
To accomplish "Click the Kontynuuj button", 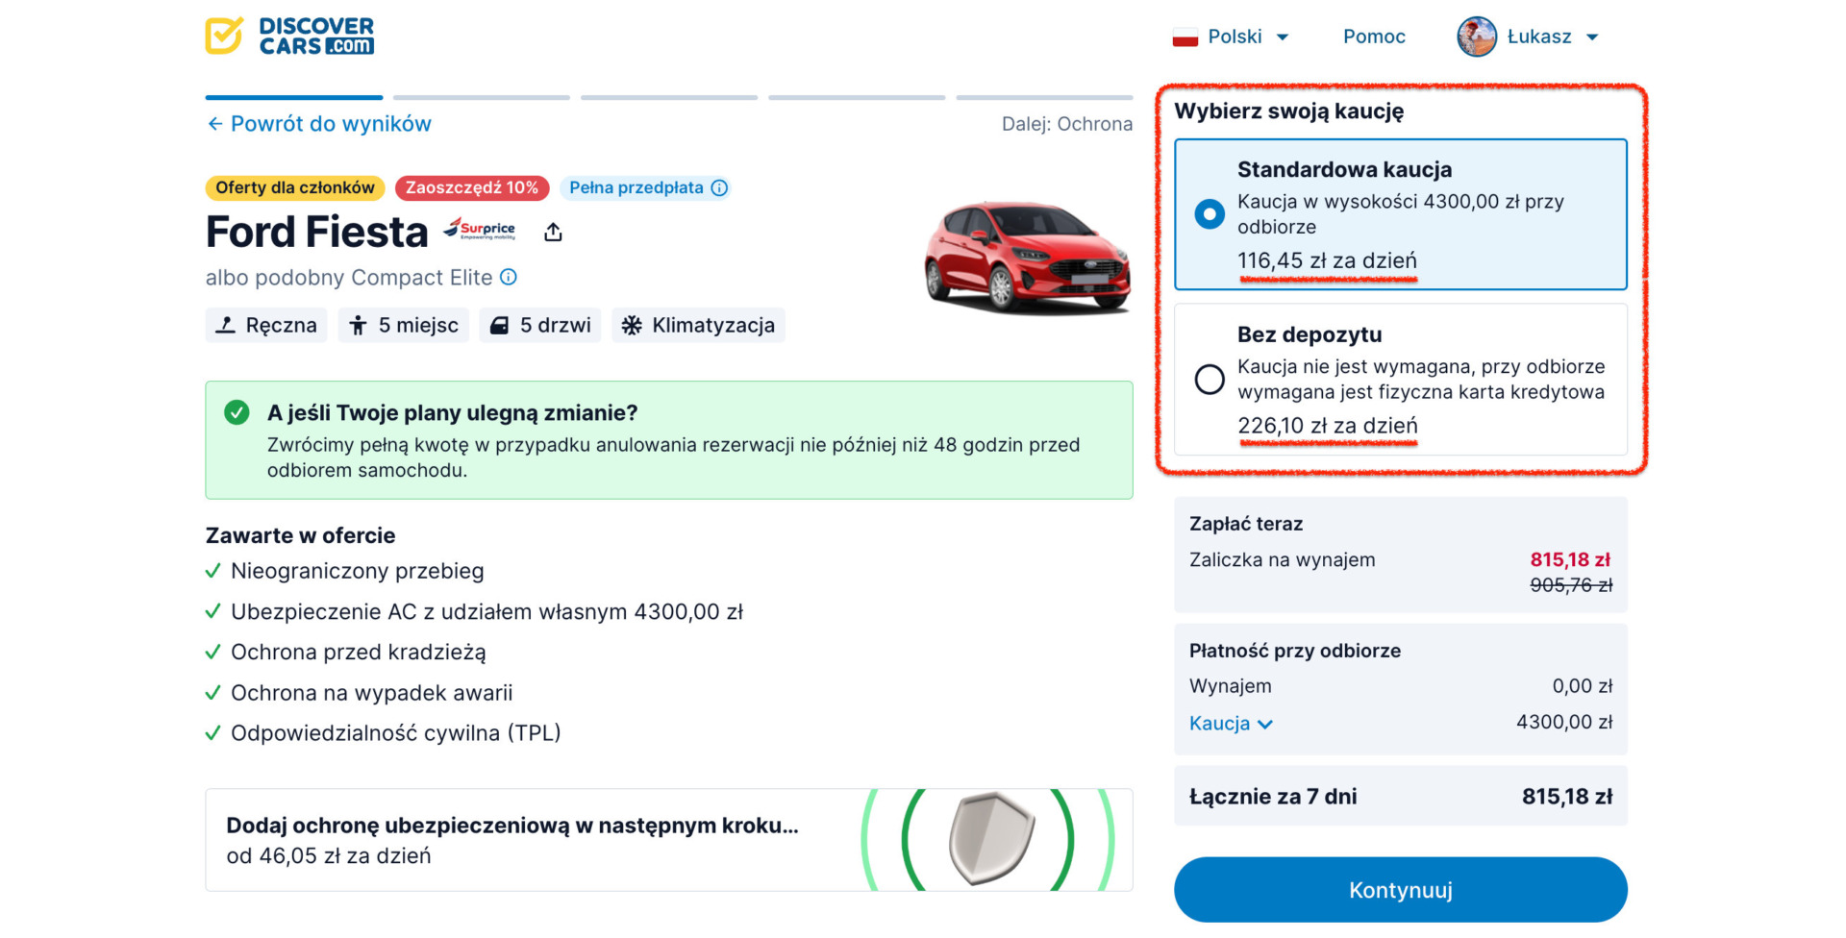I will (1400, 890).
